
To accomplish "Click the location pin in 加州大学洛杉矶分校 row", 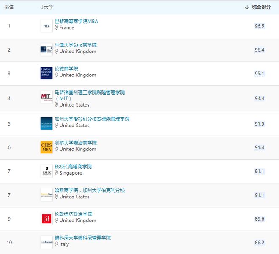I will point(56,126).
